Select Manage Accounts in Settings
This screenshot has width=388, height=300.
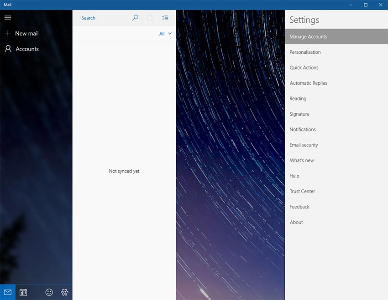click(x=336, y=36)
